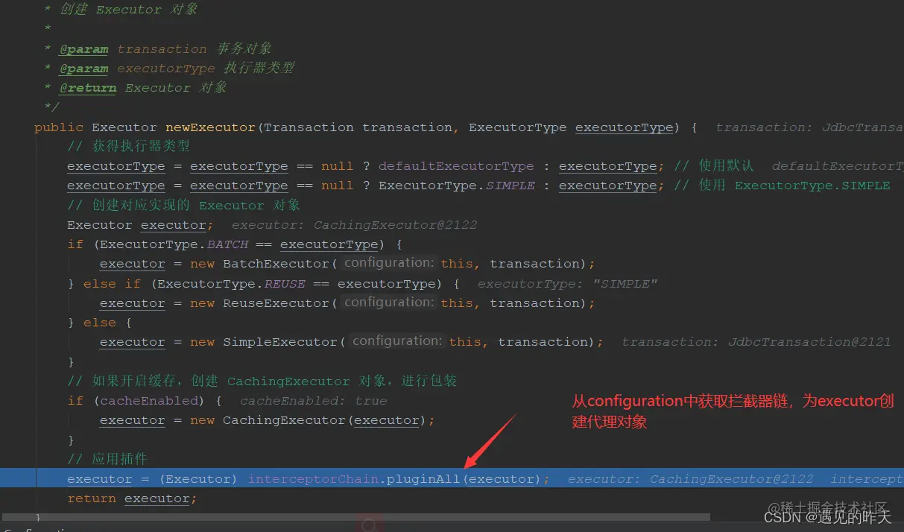Click the (Executor) cast on highlighted line
Viewport: 904px width, 532px height.
click(x=198, y=479)
